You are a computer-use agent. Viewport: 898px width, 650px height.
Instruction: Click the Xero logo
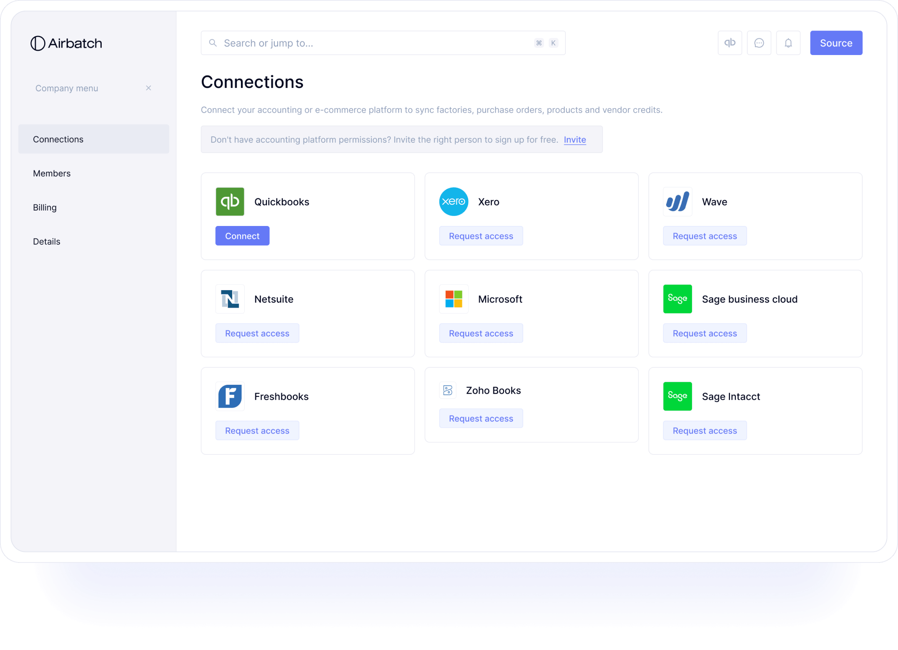(x=454, y=201)
